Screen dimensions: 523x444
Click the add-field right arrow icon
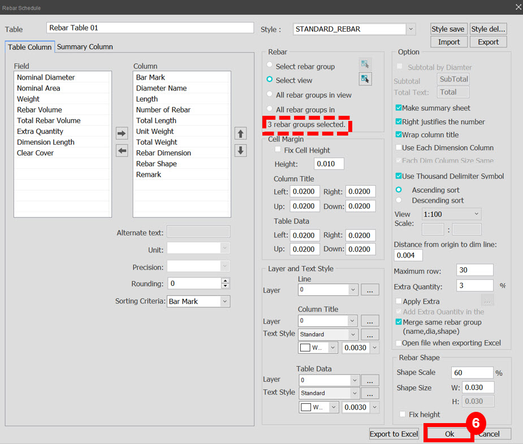tap(122, 133)
